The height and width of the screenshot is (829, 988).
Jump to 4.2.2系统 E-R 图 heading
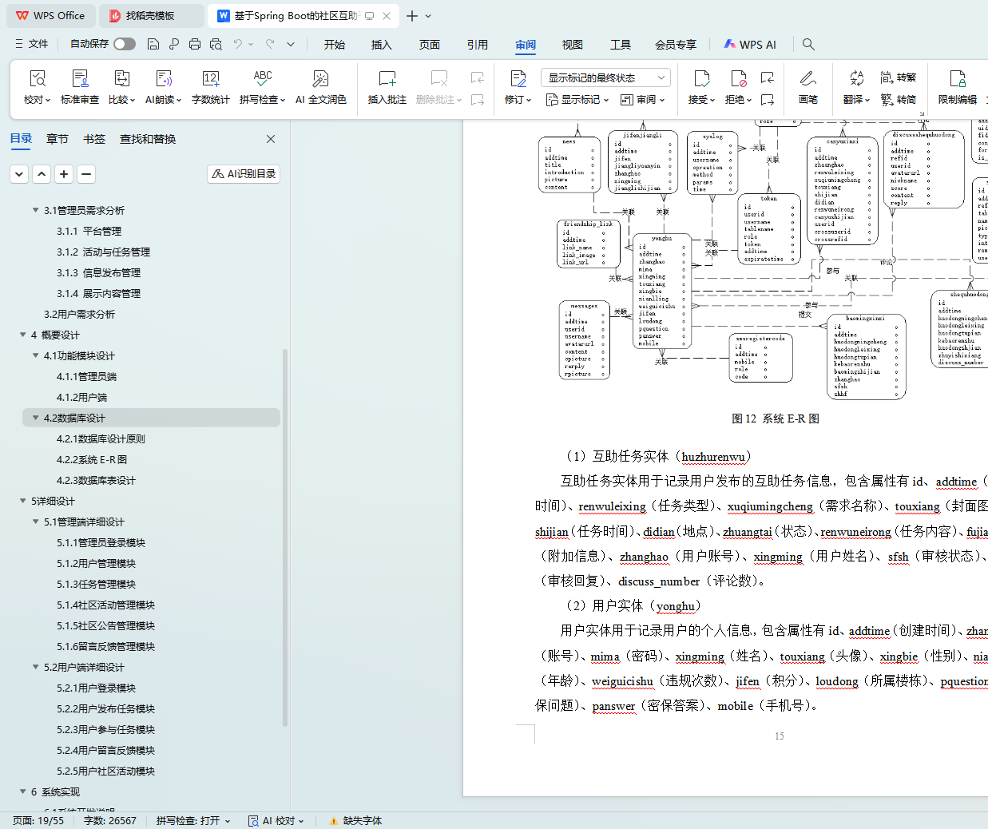(x=91, y=459)
